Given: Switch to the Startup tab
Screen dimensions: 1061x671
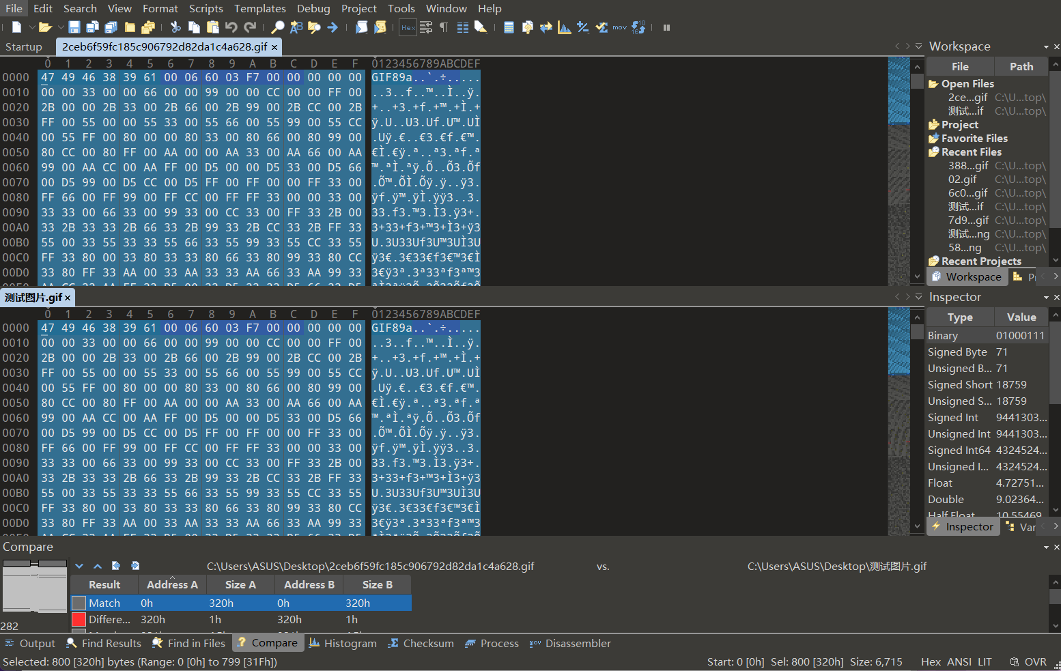Looking at the screenshot, I should coord(24,46).
